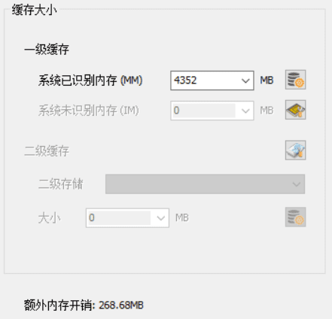Viewport: 332px width, 319px height.
Task: Click the 大小 label text
Action: click(x=49, y=218)
